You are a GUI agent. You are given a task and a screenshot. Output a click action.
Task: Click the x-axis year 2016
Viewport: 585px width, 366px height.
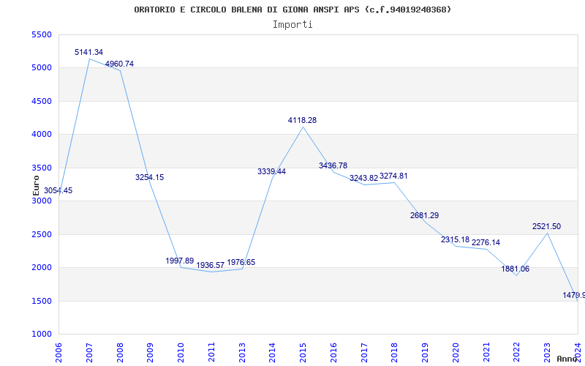click(333, 353)
